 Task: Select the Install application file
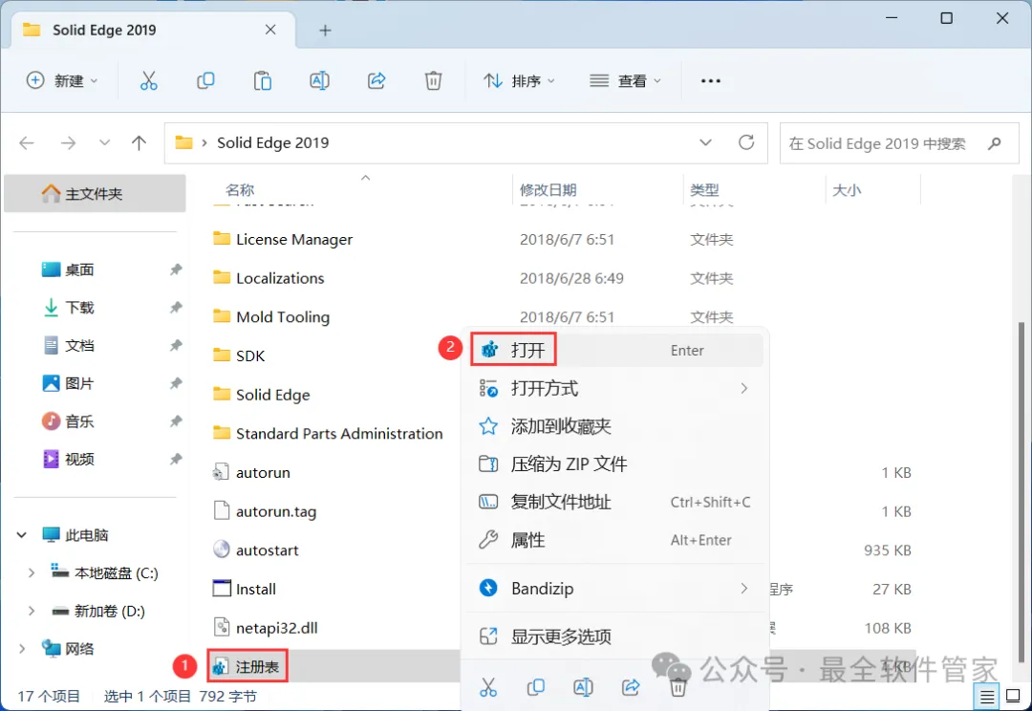pos(255,590)
